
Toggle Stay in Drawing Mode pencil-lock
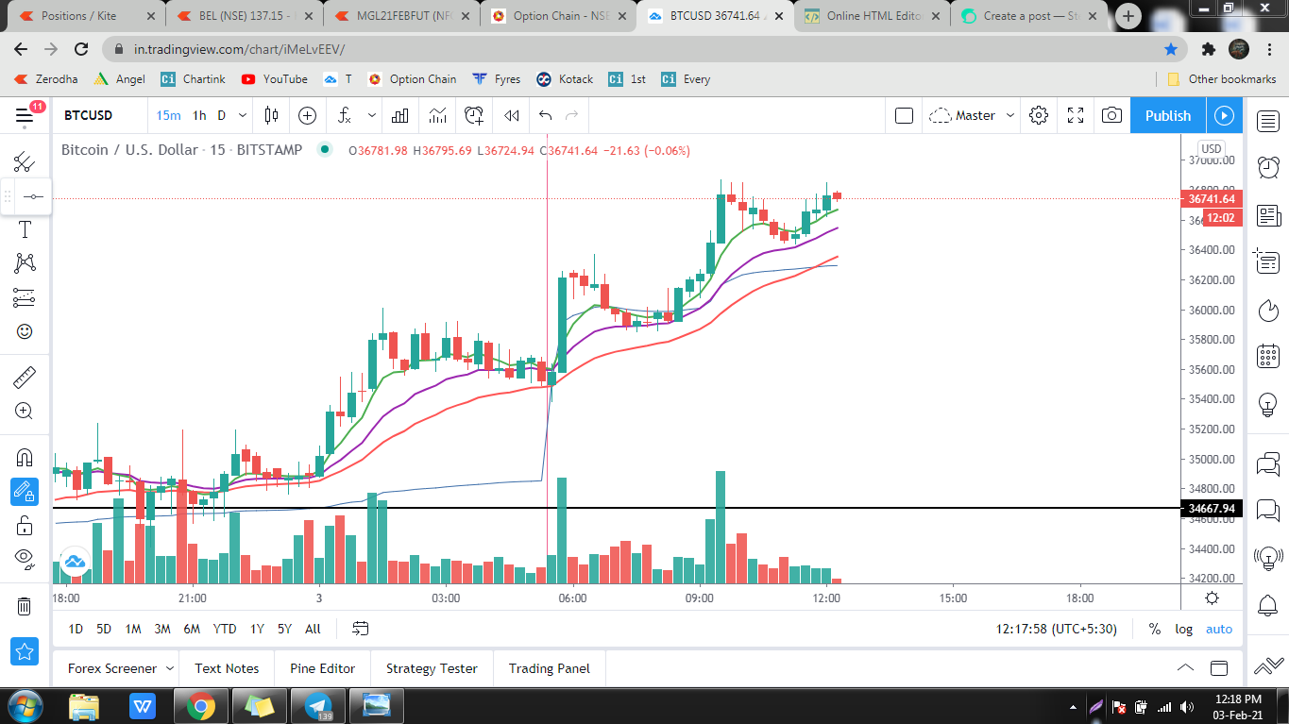point(25,492)
